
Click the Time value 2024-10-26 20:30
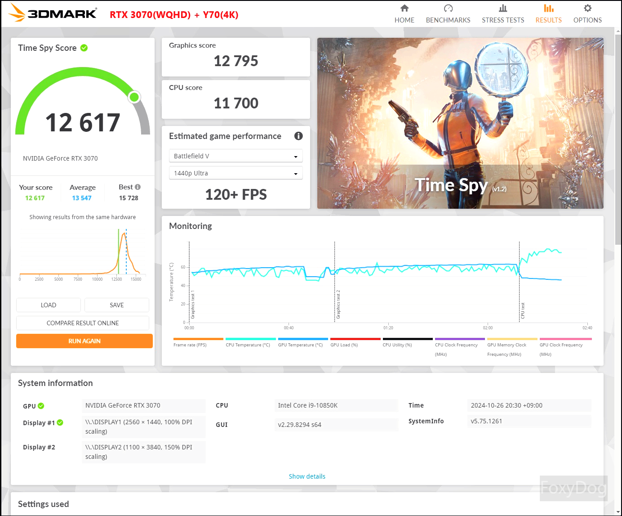(x=529, y=405)
